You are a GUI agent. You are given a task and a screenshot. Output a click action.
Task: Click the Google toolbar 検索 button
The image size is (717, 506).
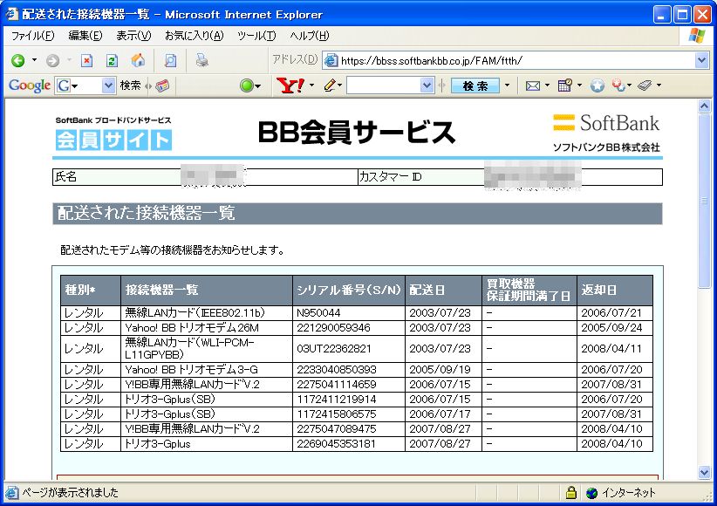click(x=130, y=85)
